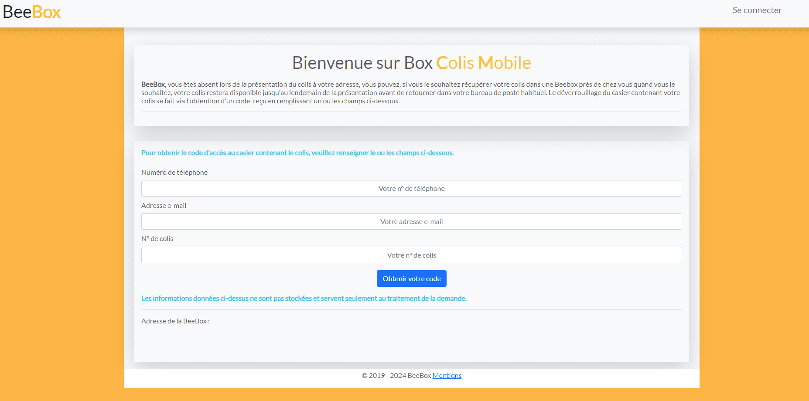The width and height of the screenshot is (809, 401).
Task: Open the Mentions link in the footer
Action: click(x=447, y=375)
